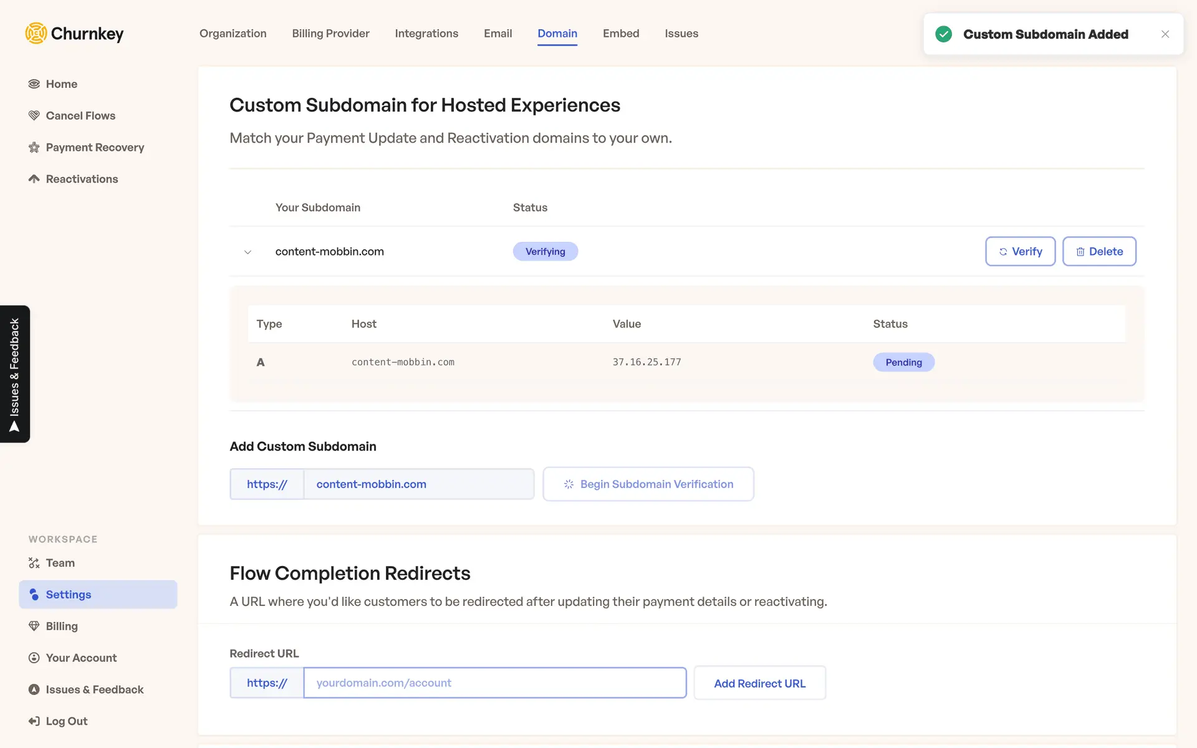Collapse the content-mobbin.com subdomain row
This screenshot has height=748, width=1197.
click(248, 252)
